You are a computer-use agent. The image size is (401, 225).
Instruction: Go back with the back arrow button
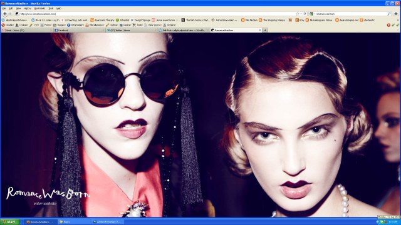point(5,14)
